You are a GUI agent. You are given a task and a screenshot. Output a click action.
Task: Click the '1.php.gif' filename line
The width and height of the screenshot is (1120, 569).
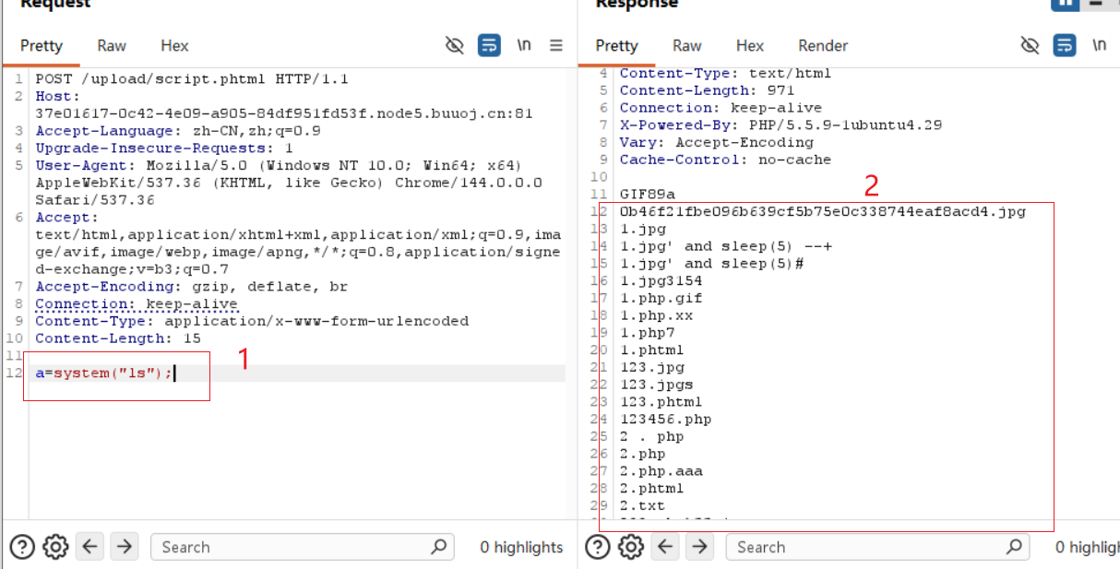pyautogui.click(x=661, y=298)
